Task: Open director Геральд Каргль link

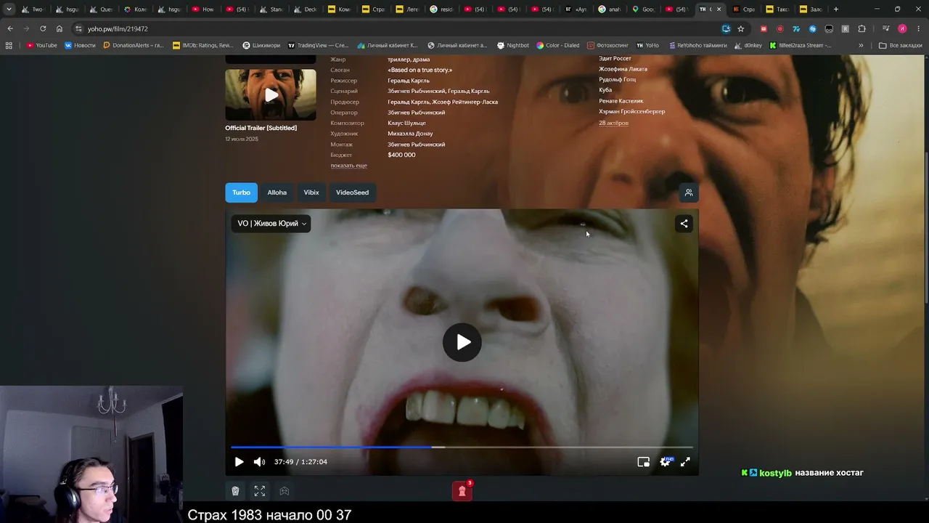Action: [x=409, y=81]
